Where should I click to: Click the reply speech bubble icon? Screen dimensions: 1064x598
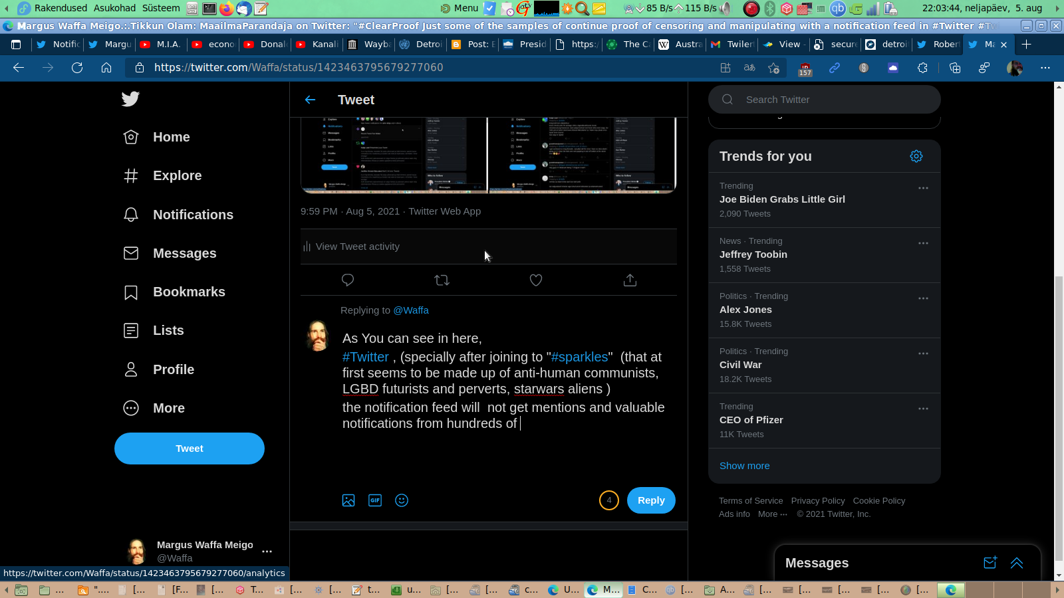347,280
